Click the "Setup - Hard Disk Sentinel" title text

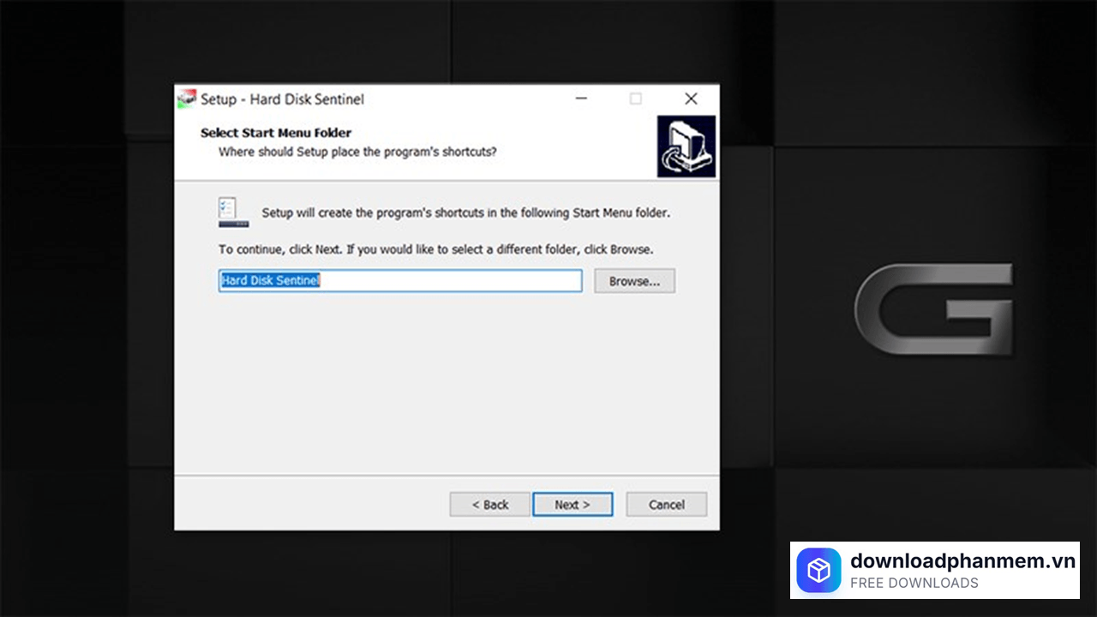coord(282,99)
